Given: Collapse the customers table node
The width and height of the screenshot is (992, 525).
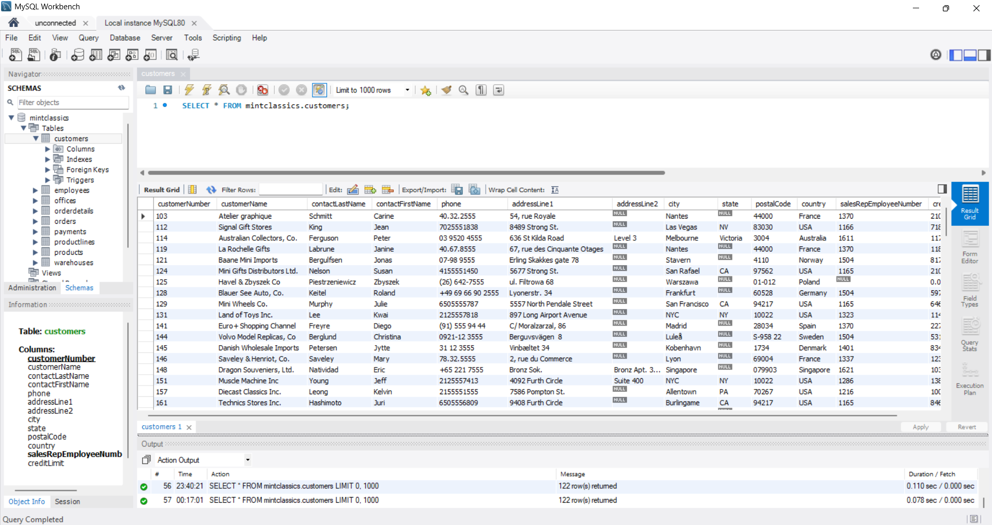Looking at the screenshot, I should (36, 138).
